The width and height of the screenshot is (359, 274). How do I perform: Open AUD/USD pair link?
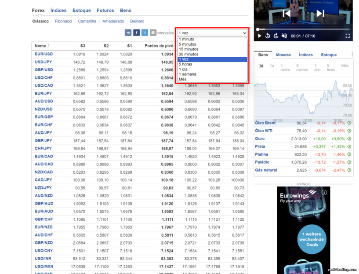[44, 101]
